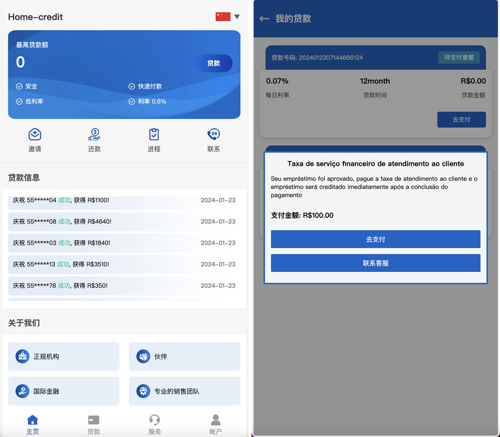
Task: Open the 服务 service tab
Action: pos(154,424)
